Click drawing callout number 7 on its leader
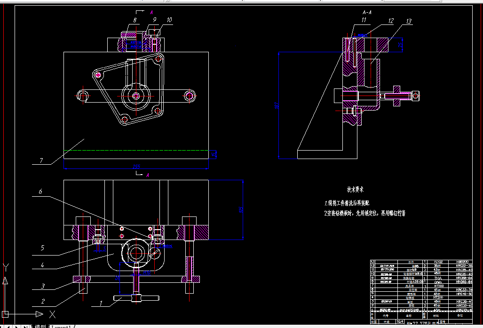The image size is (483, 328). pyautogui.click(x=40, y=161)
